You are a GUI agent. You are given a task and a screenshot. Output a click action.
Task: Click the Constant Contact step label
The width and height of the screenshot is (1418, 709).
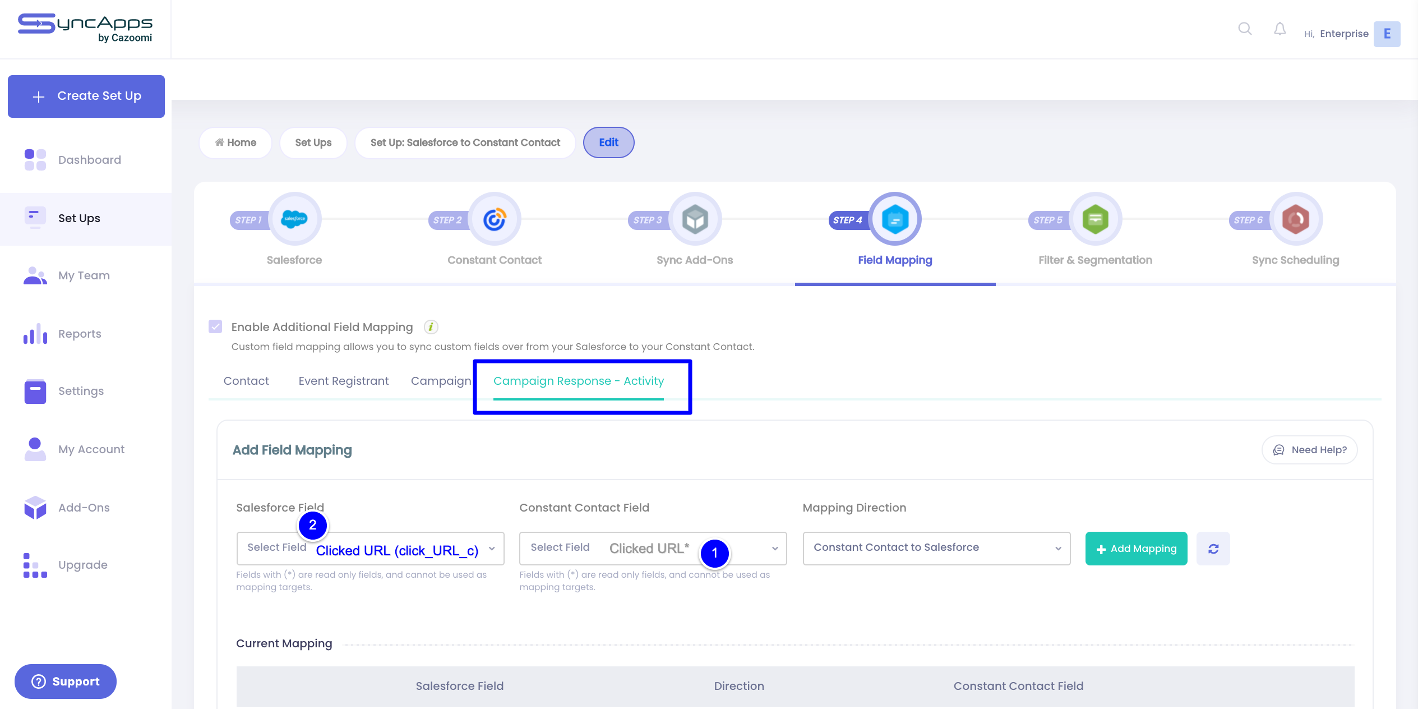pos(495,260)
